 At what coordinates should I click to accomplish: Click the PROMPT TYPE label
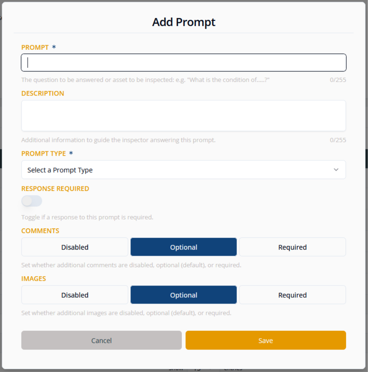pos(44,154)
